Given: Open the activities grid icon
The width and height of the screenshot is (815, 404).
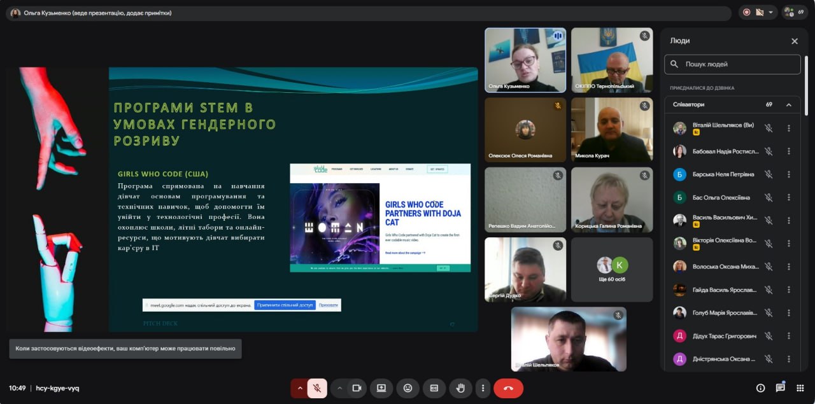Looking at the screenshot, I should (x=800, y=388).
